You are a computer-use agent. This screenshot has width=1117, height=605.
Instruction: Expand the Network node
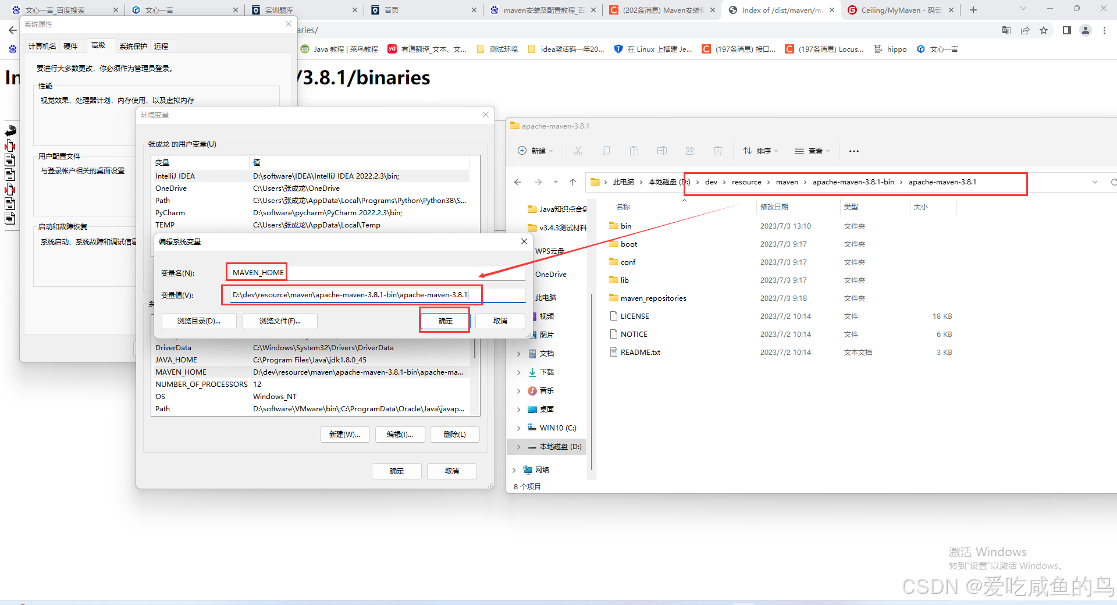514,469
